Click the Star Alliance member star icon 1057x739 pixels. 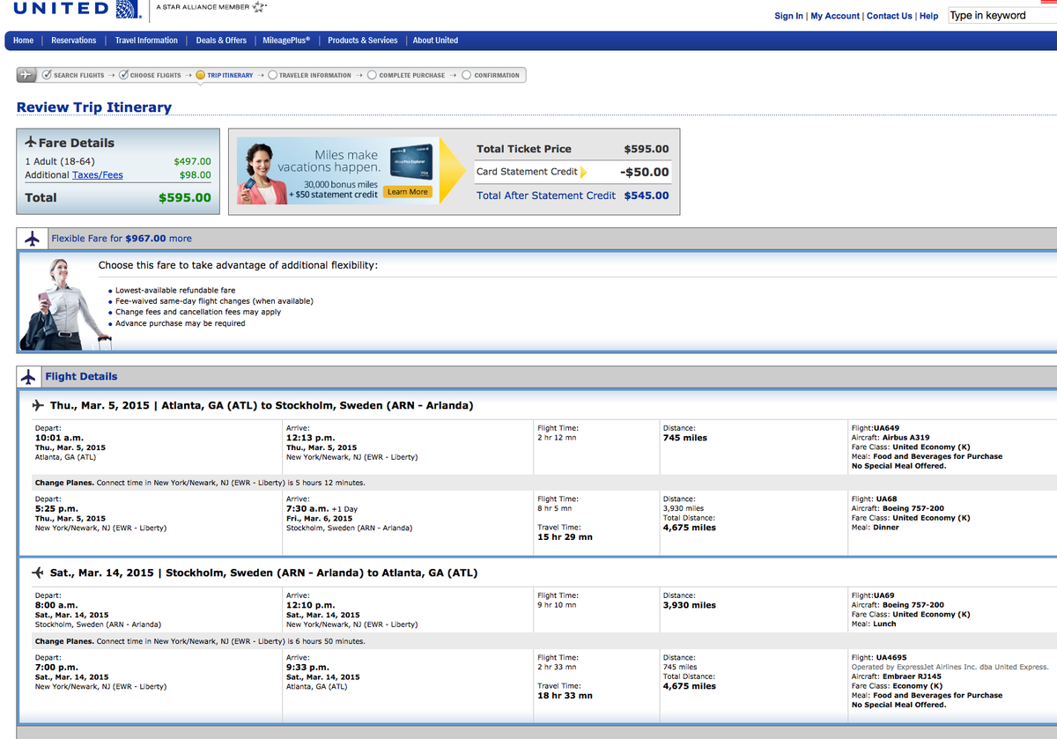point(259,8)
